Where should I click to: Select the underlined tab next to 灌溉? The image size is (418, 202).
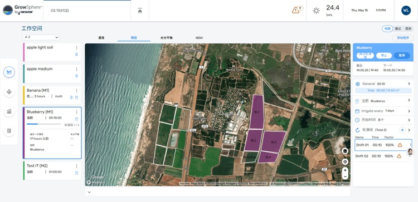tap(134, 38)
